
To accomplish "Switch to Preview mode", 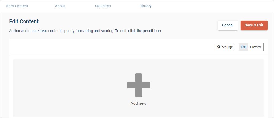I will coord(256,47).
